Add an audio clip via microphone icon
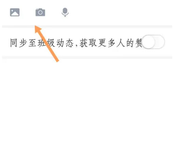The height and width of the screenshot is (153, 177). coord(65,12)
